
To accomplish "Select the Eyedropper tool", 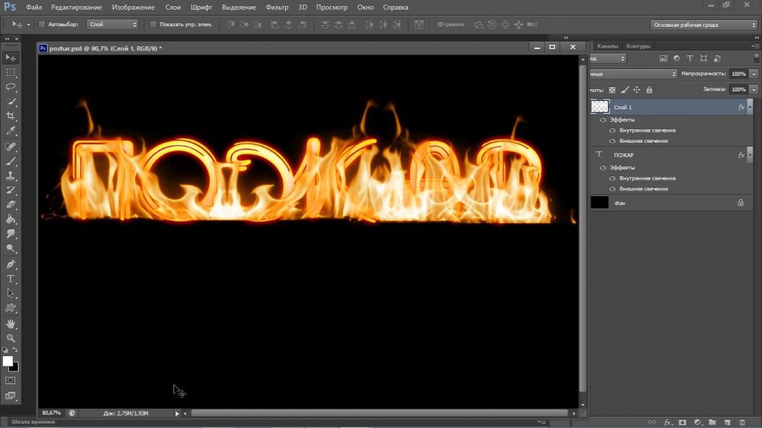I will point(11,131).
